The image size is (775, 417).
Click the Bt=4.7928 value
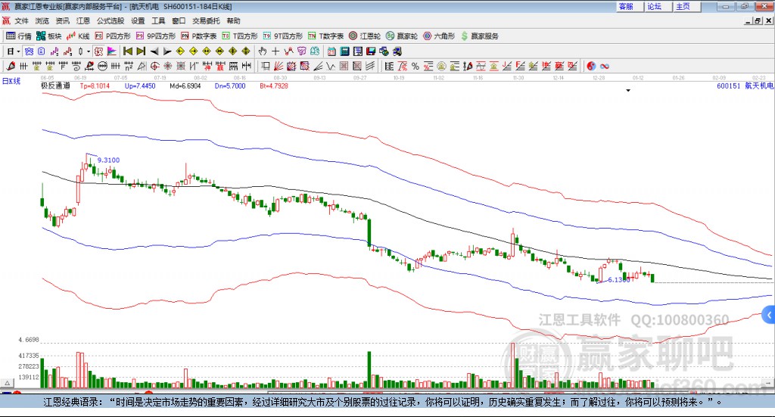pos(274,86)
